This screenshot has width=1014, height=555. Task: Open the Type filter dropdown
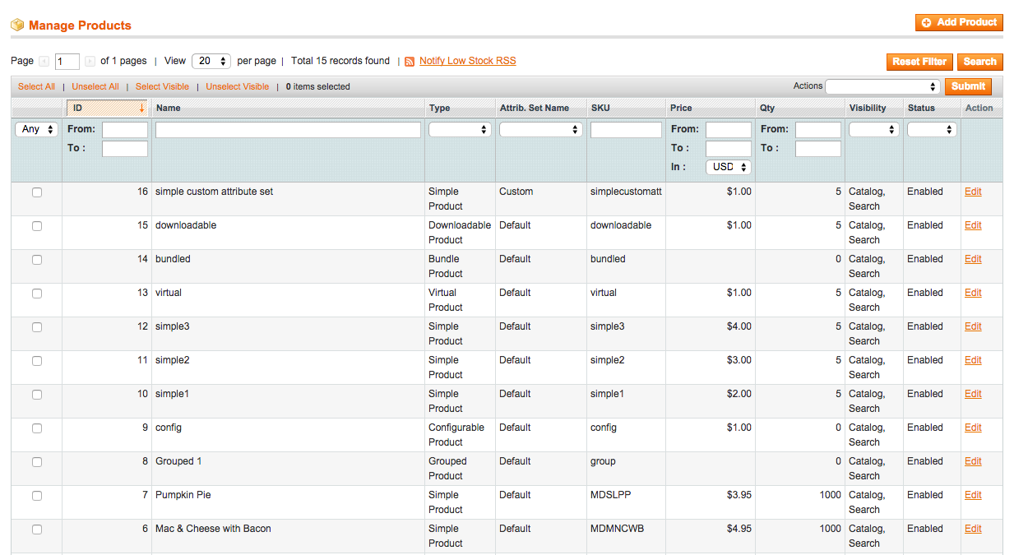pyautogui.click(x=460, y=130)
